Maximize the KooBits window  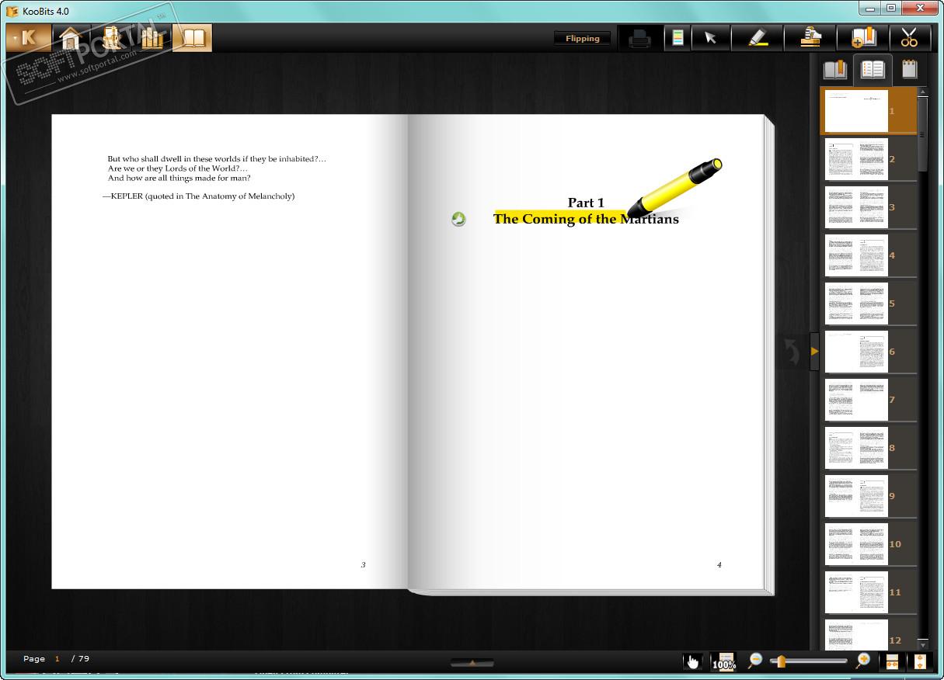(890, 8)
